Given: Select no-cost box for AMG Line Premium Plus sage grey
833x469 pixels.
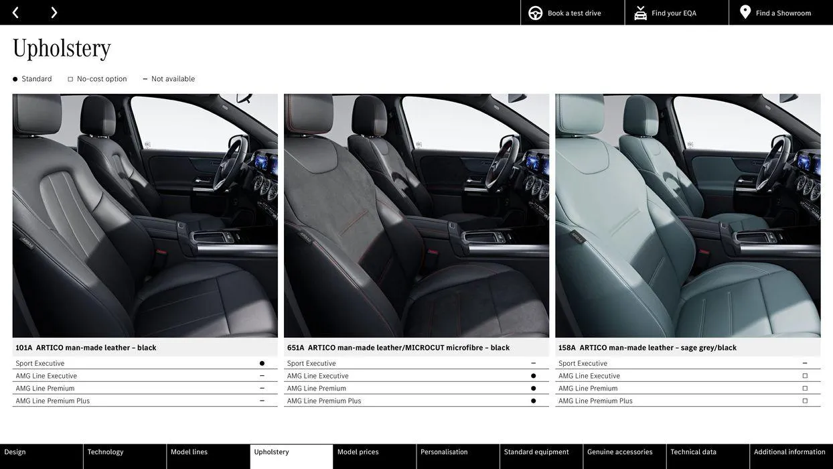Looking at the screenshot, I should (x=805, y=401).
